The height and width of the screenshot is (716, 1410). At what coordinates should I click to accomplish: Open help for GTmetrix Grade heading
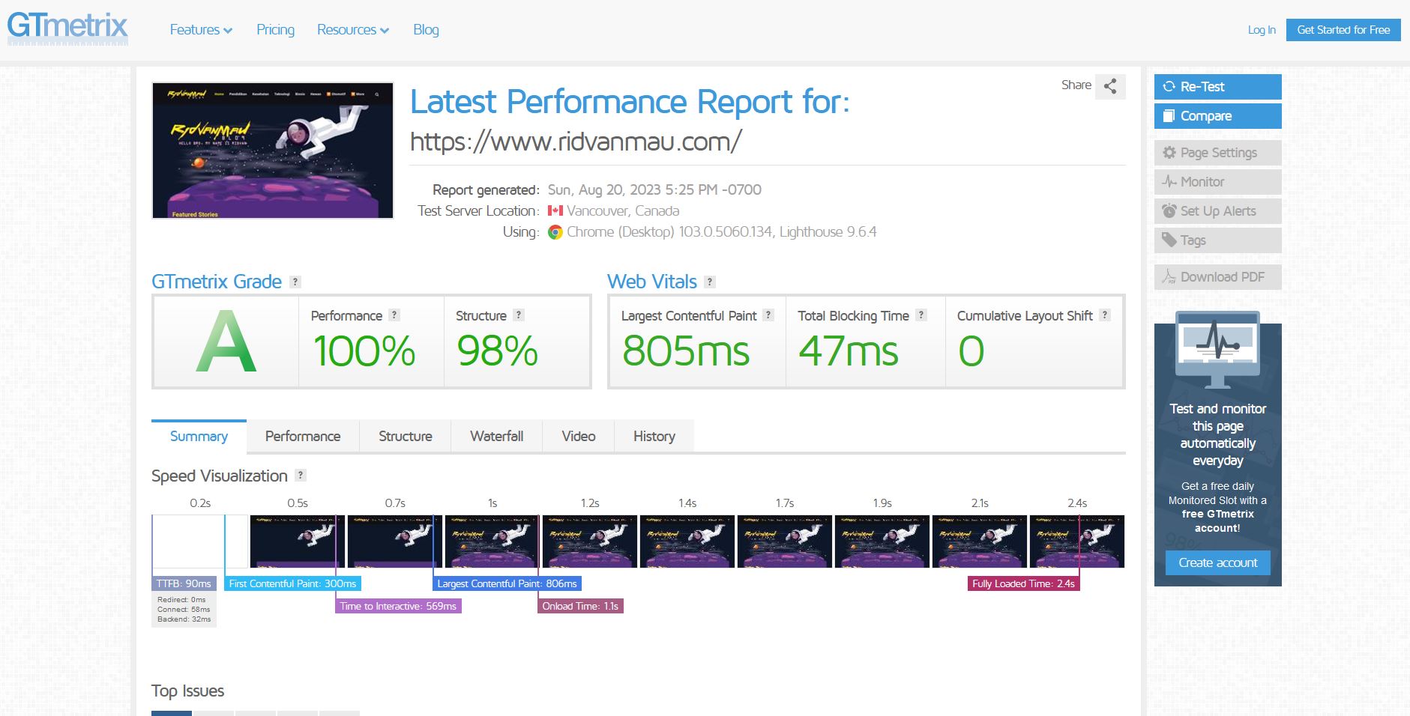click(x=295, y=282)
